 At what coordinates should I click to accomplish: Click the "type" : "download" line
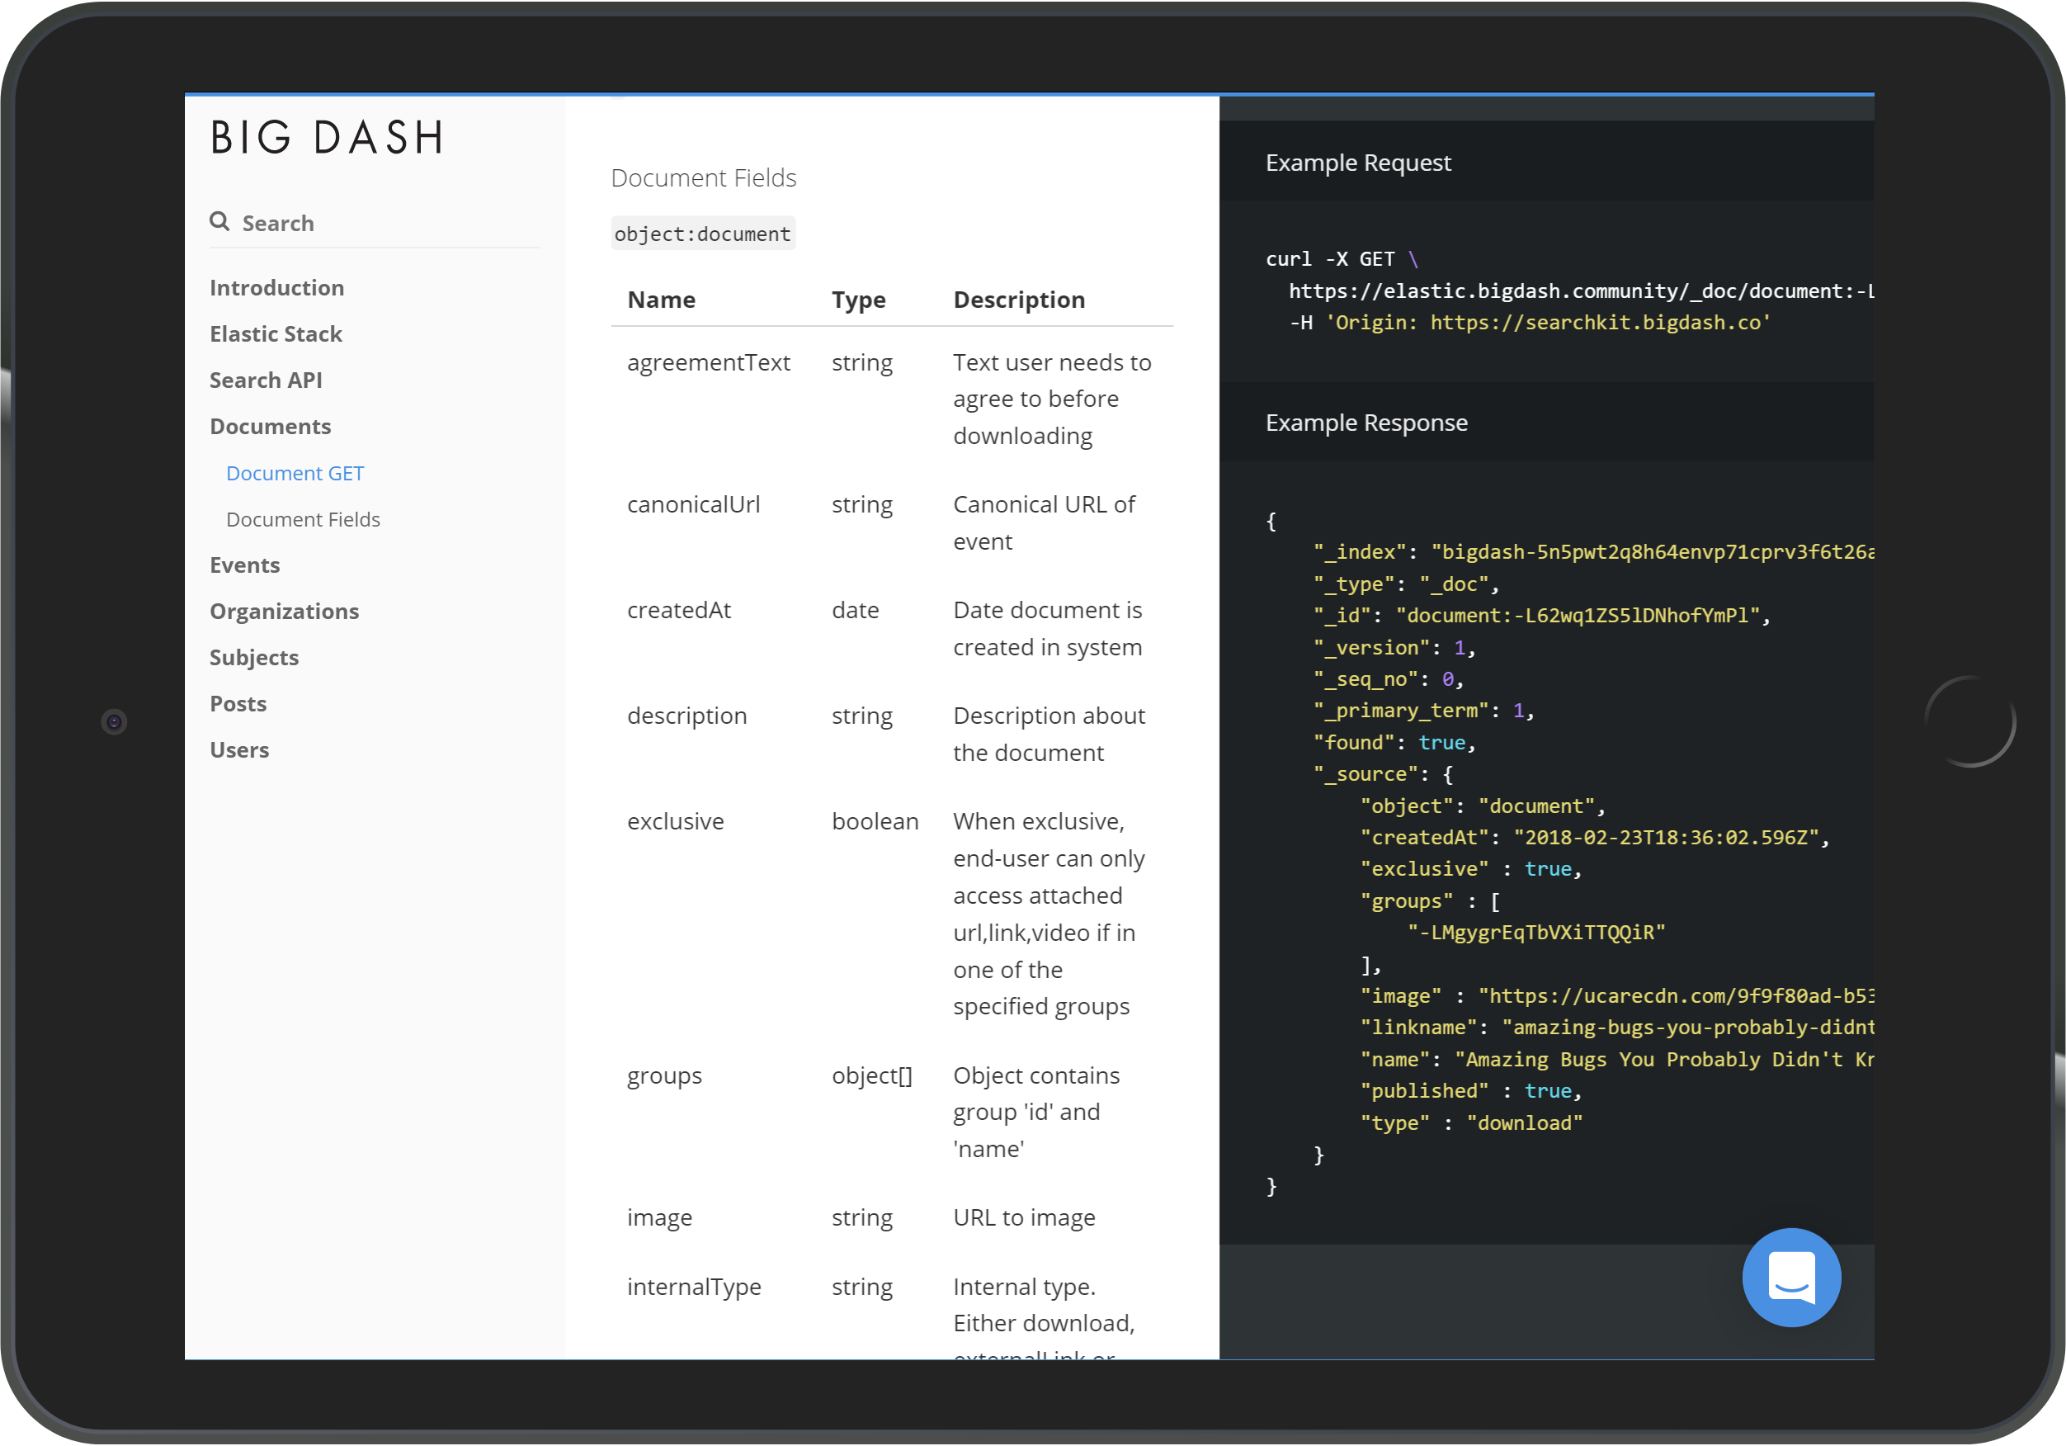[1470, 1123]
